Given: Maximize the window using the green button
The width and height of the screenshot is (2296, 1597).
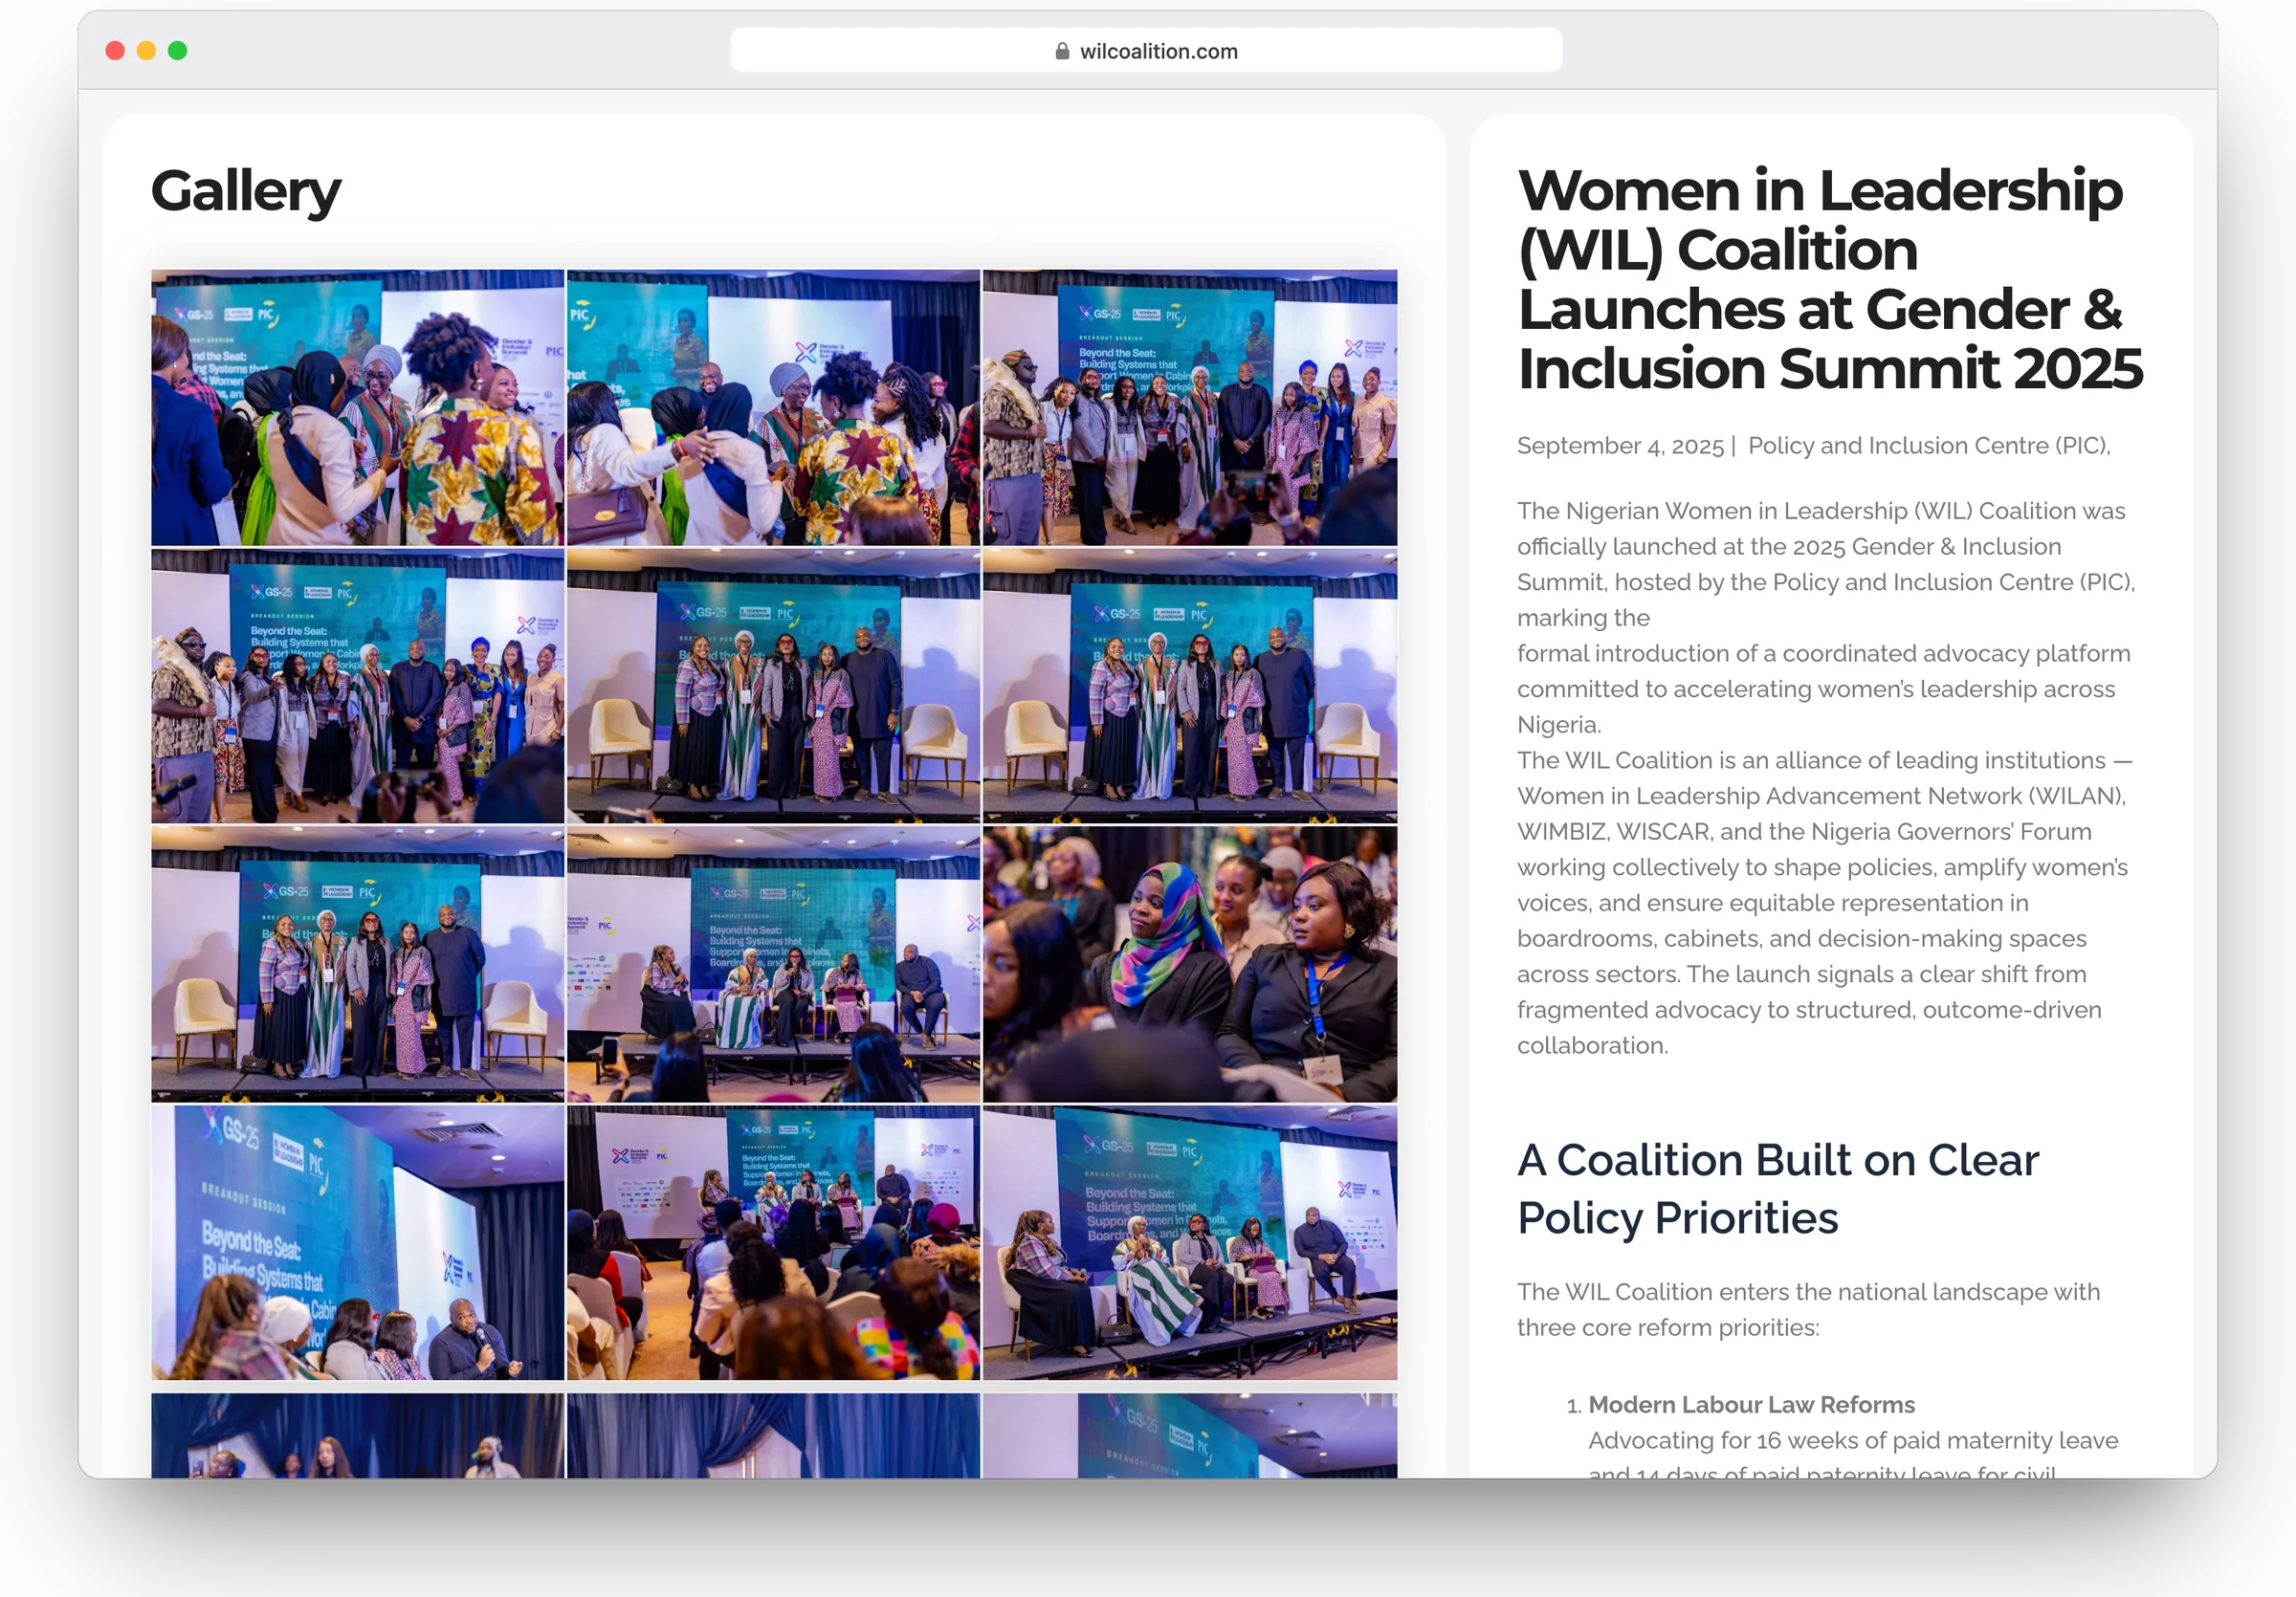Looking at the screenshot, I should [x=177, y=51].
